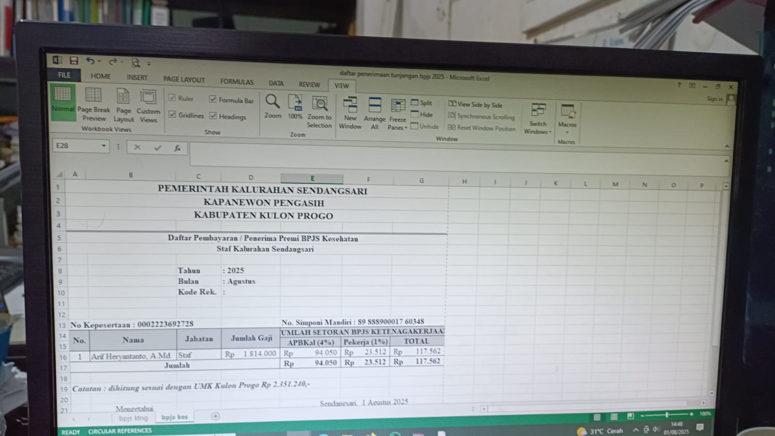
Task: Open the Zoom dialog magnifier button
Action: point(272,107)
